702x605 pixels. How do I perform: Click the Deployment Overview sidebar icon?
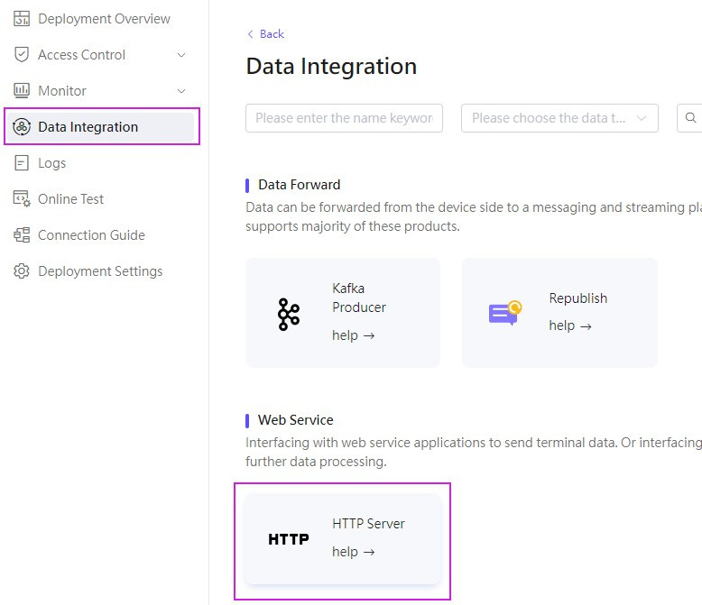click(22, 19)
